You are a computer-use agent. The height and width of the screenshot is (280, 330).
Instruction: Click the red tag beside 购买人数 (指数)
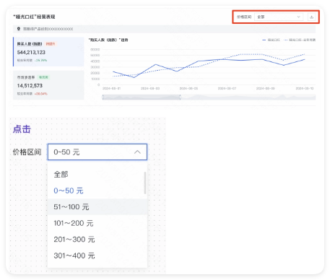pyautogui.click(x=51, y=44)
